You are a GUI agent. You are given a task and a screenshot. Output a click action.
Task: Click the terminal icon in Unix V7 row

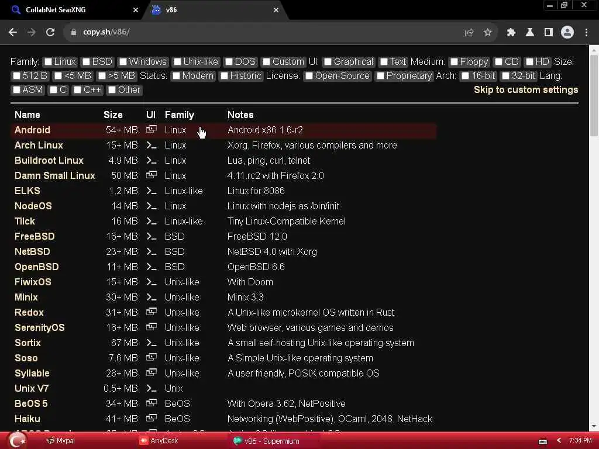[152, 388]
